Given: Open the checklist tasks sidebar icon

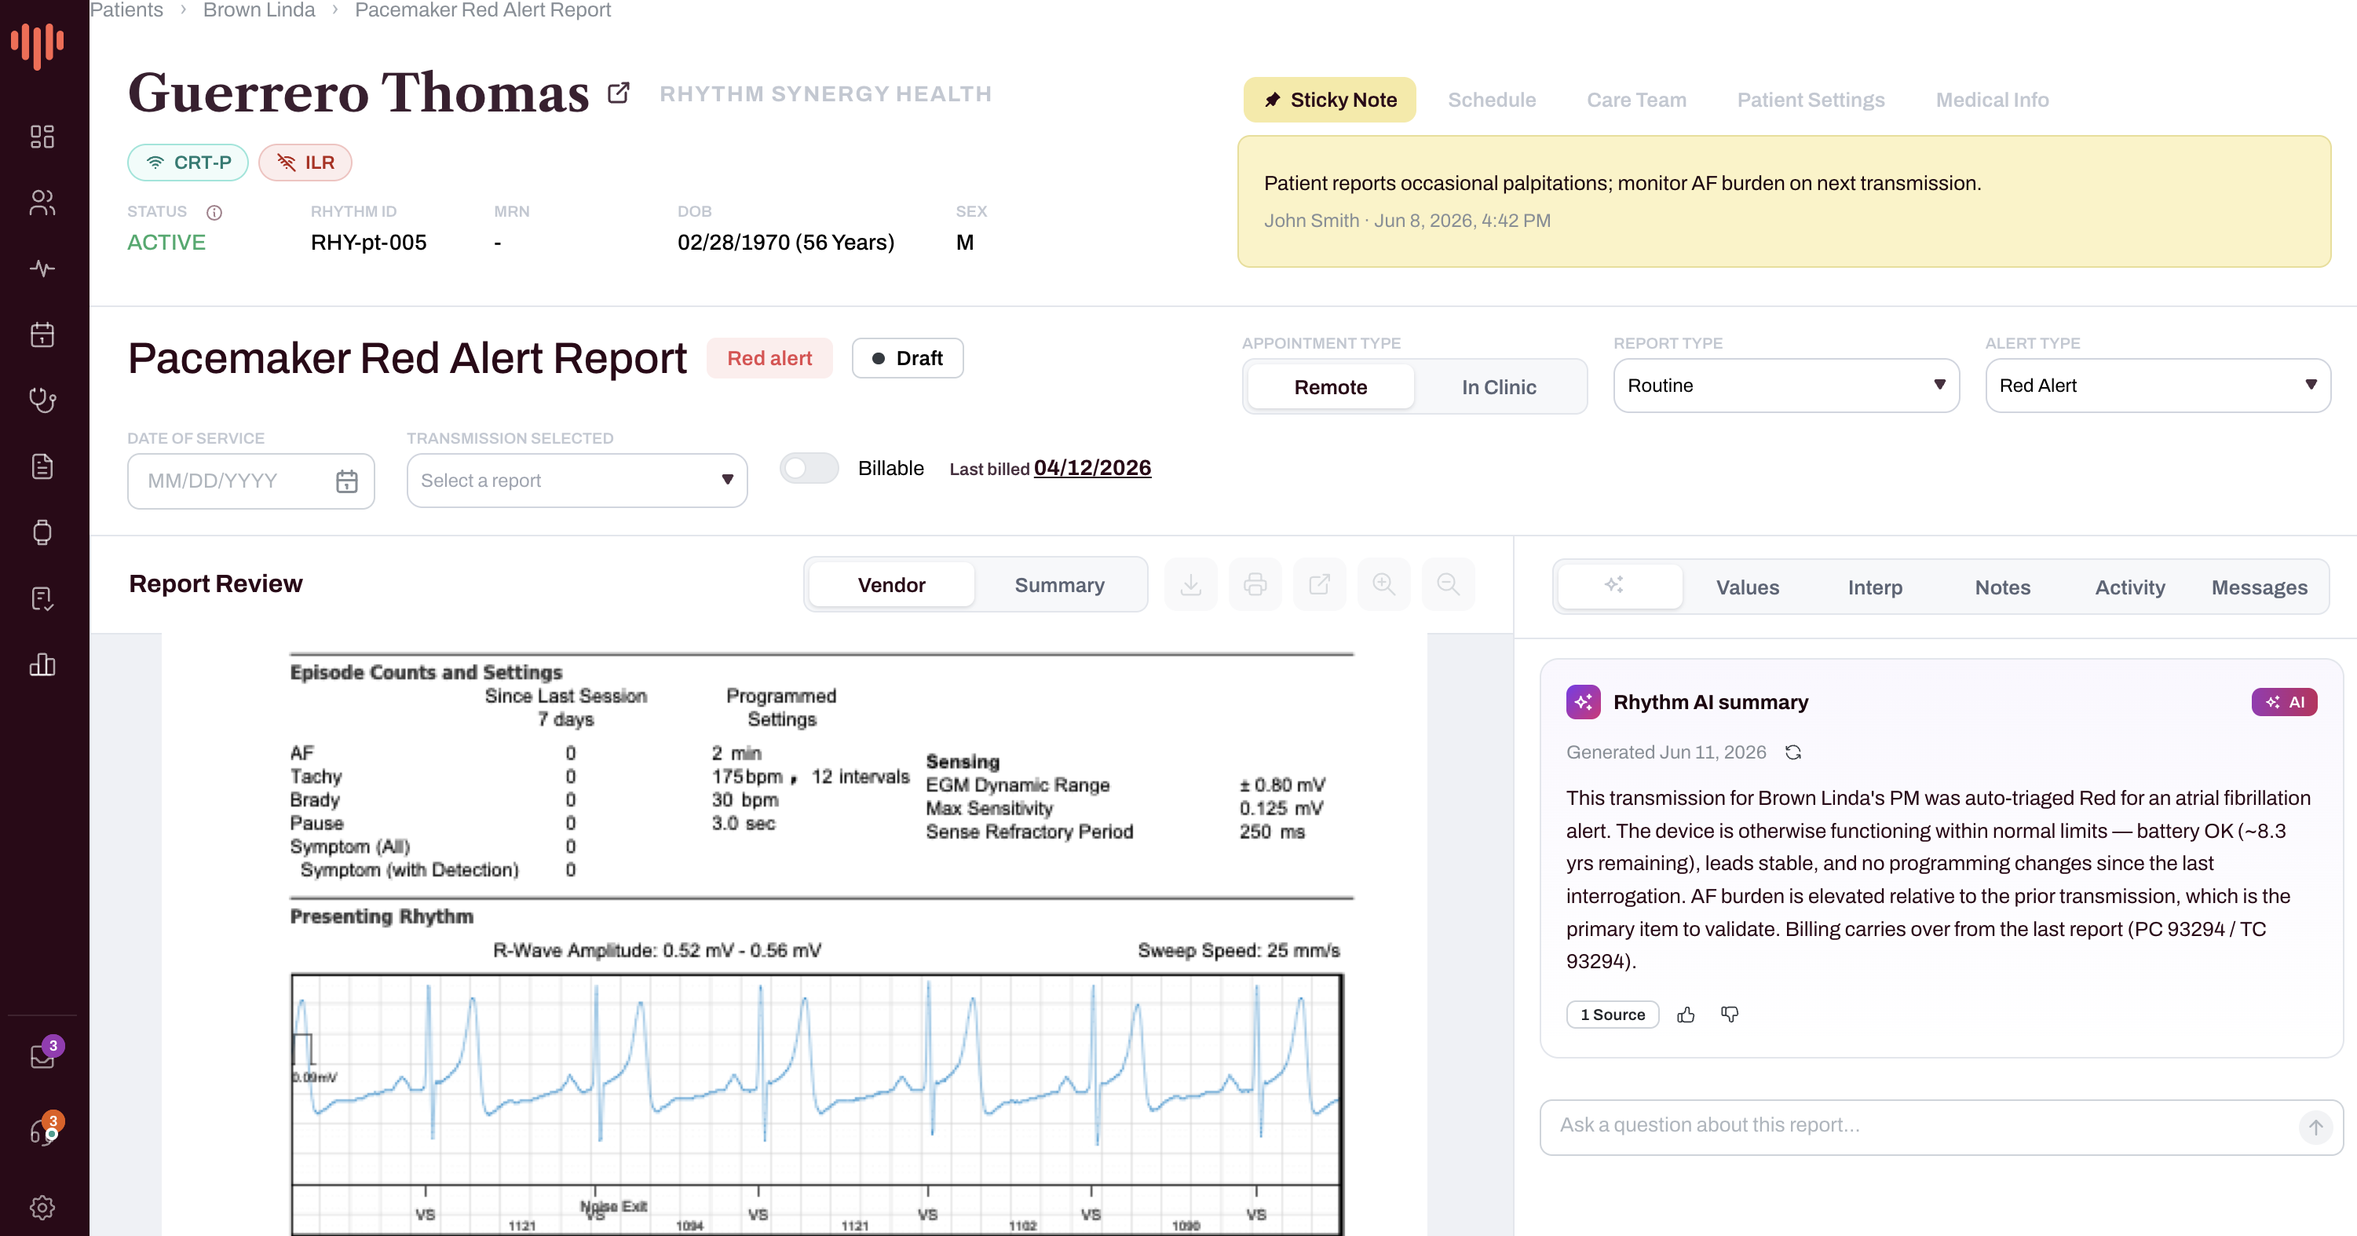Looking at the screenshot, I should [x=42, y=598].
